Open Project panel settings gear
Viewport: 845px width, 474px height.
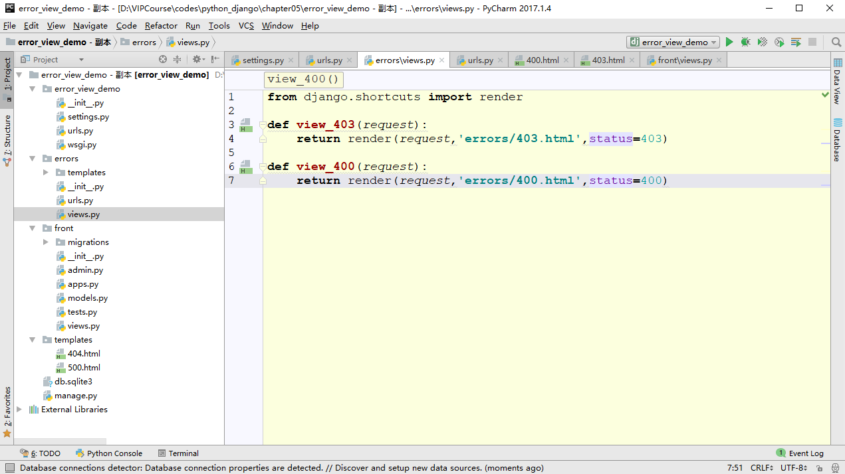[x=197, y=59]
